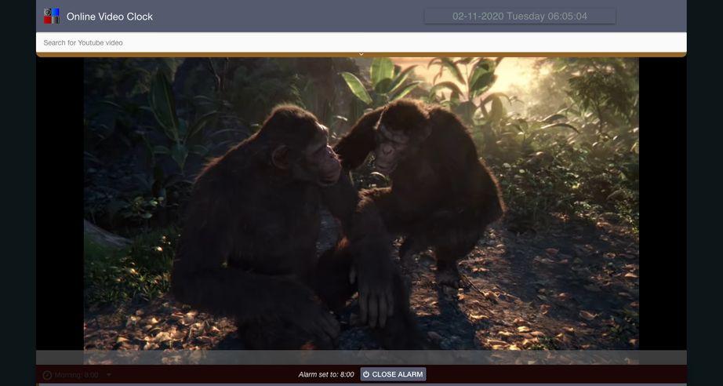Focus the Search for Youtube video field
The width and height of the screenshot is (723, 386).
pyautogui.click(x=361, y=42)
